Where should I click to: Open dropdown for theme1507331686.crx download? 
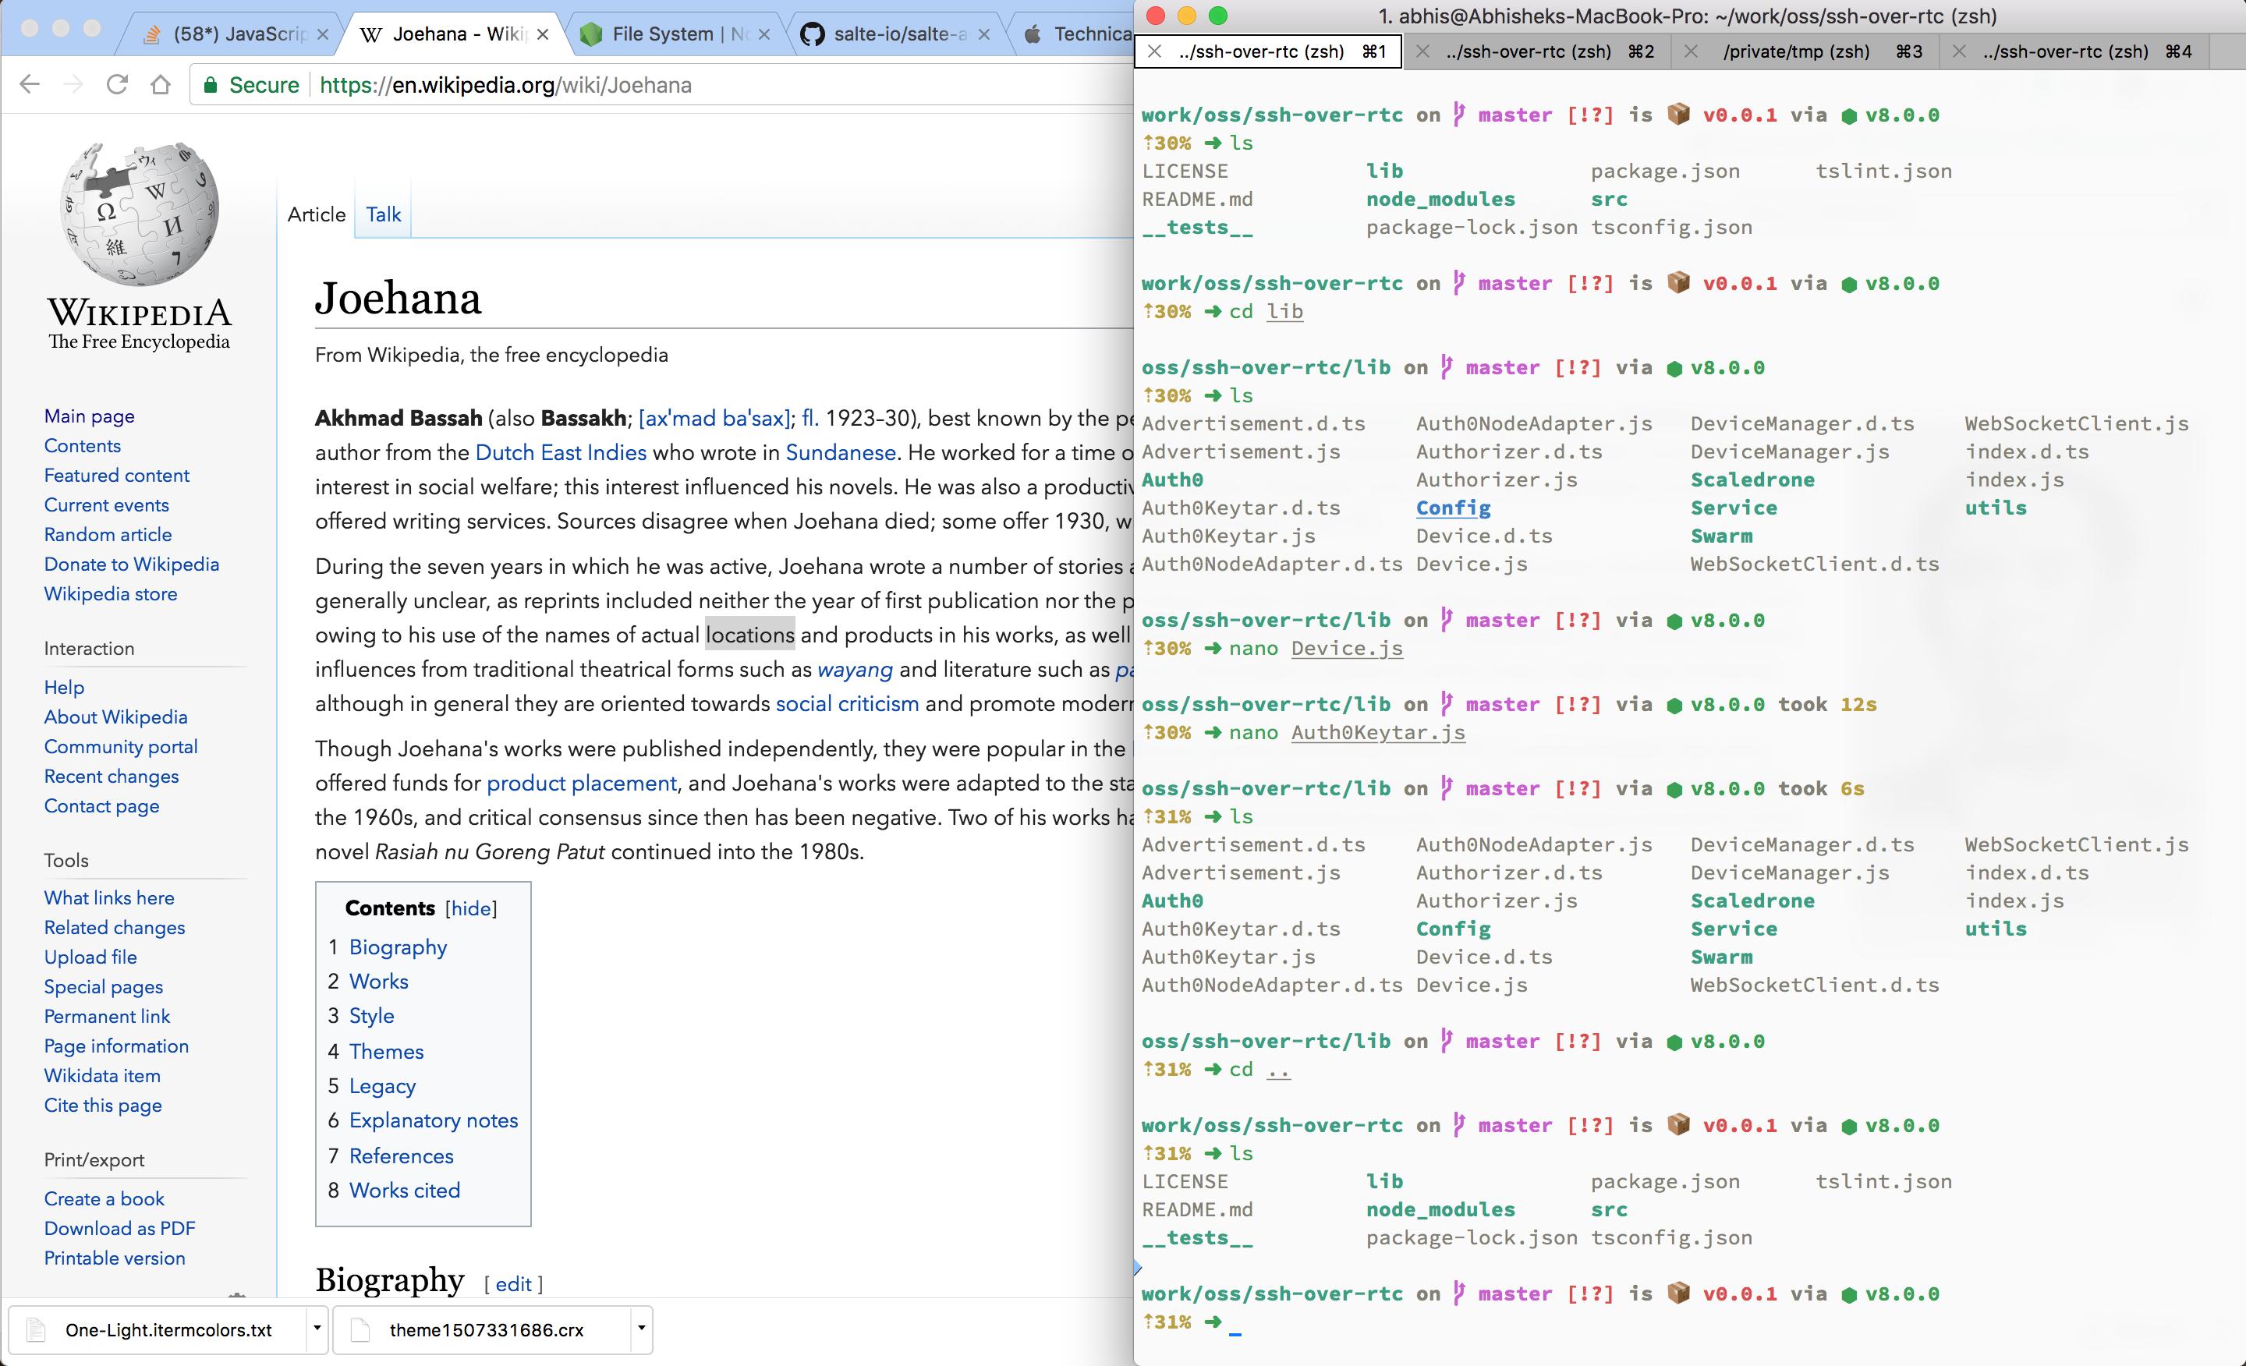[x=641, y=1328]
